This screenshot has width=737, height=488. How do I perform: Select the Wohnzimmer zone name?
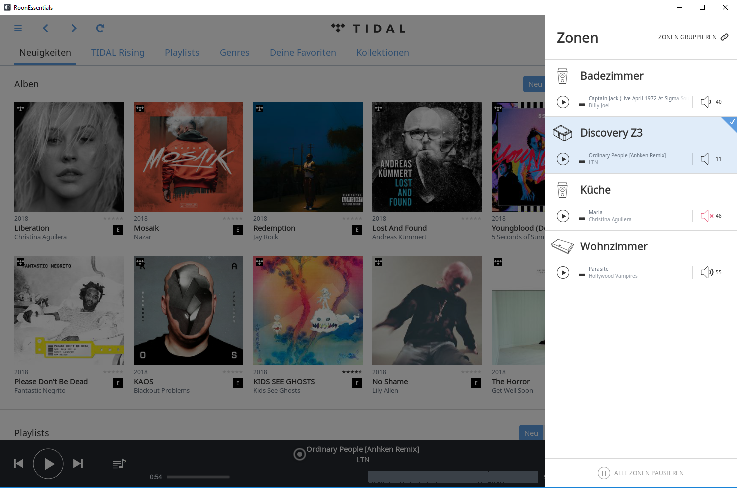coord(614,246)
